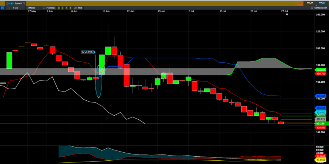The width and height of the screenshot is (329, 164).
Task: Open the 1 Día timeframe dropdown
Action: pos(15,8)
